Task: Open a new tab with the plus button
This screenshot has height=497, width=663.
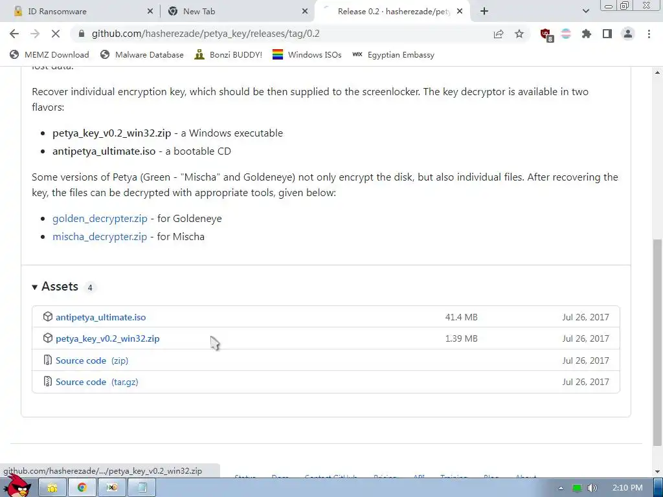Action: [484, 12]
